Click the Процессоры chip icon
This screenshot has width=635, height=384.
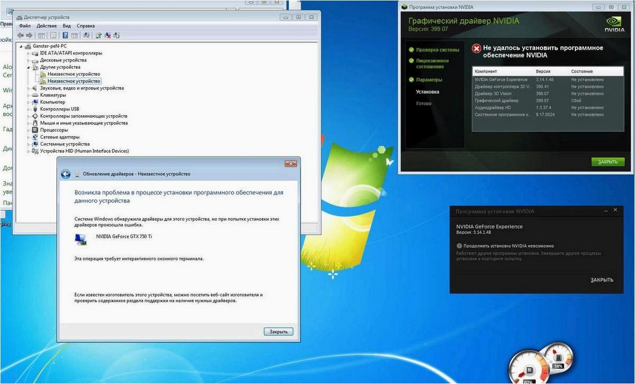[x=35, y=130]
